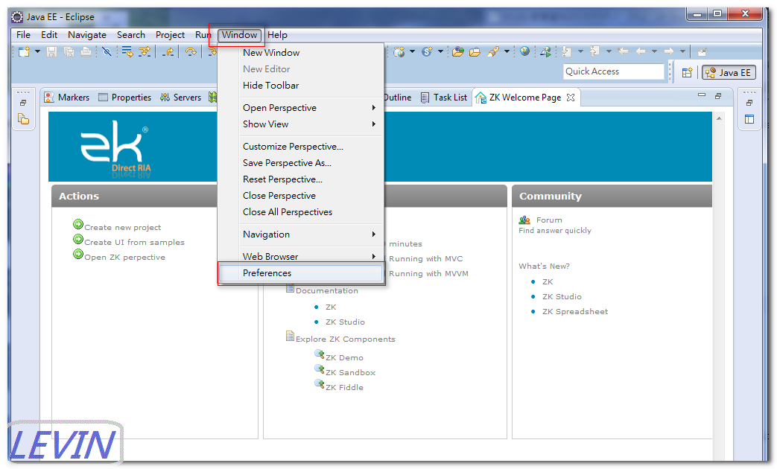Close the ZK Welcome Page tab
Screen dimensions: 777x469
pos(571,98)
